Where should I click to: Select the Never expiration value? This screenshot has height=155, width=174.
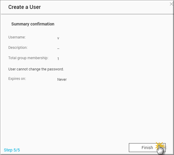pyautogui.click(x=62, y=80)
